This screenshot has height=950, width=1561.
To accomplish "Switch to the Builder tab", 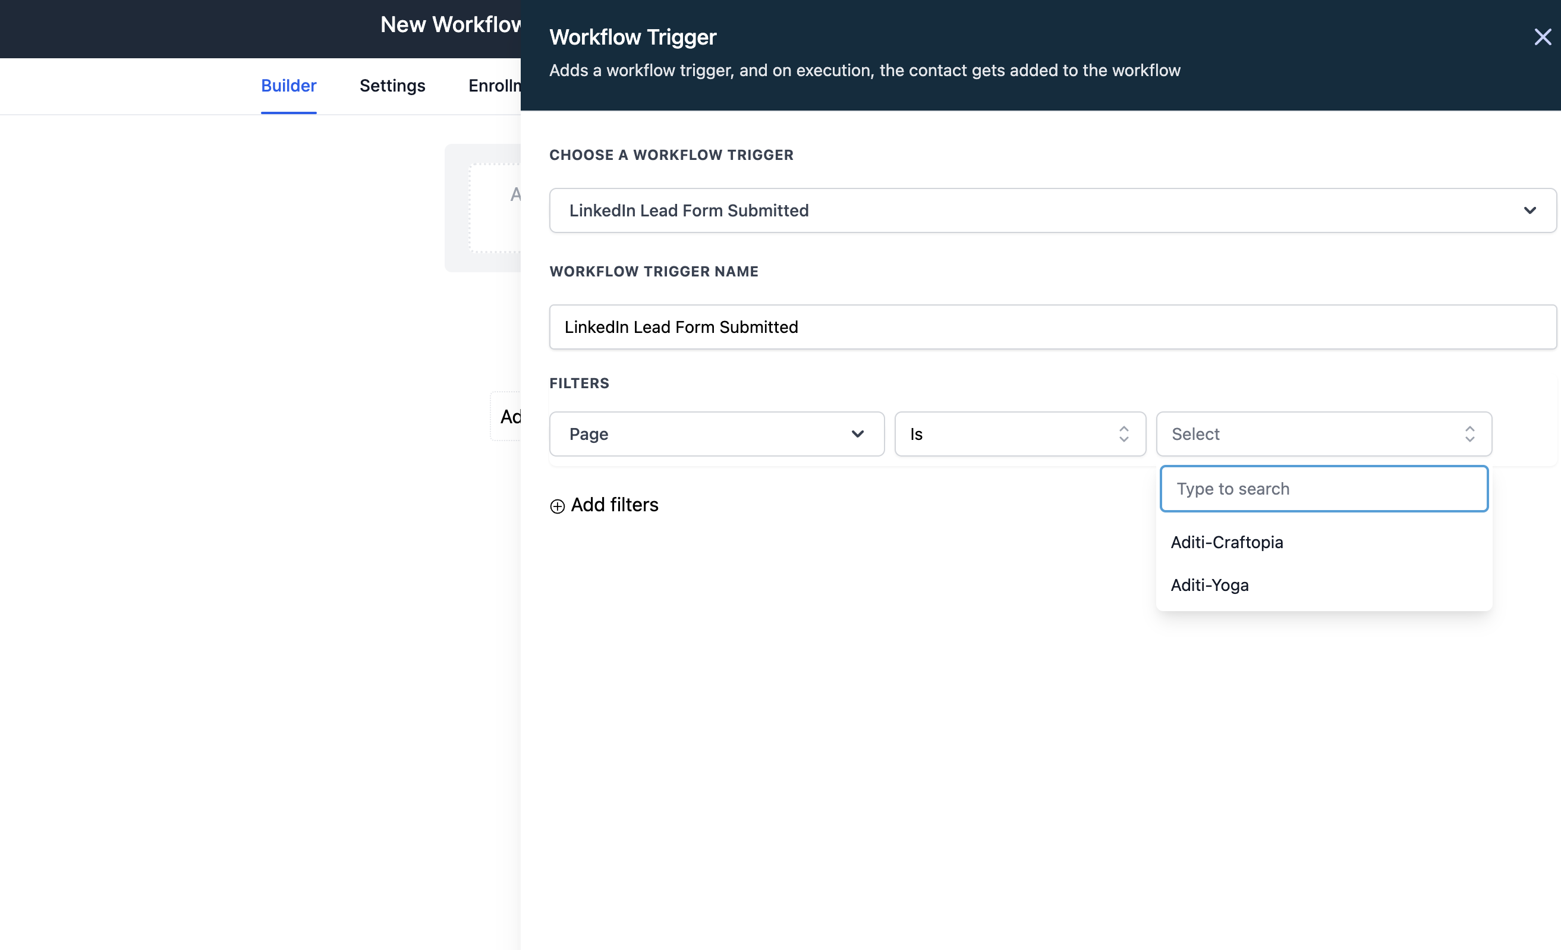I will coord(288,86).
